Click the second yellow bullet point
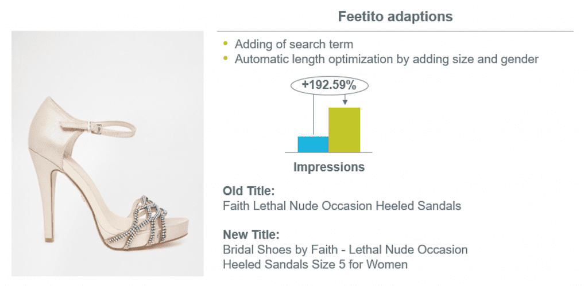Screen dimensions: 588x286 pos(225,58)
